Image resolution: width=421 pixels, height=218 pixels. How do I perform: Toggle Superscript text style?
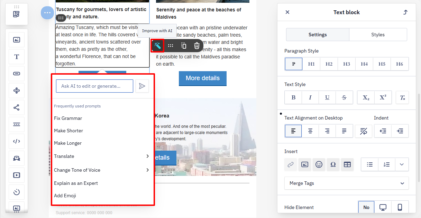[x=383, y=97]
